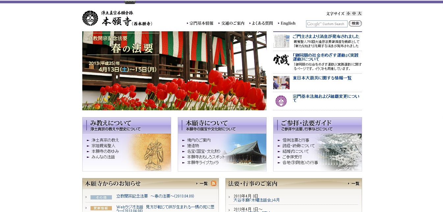443x212 pixels.
Task: Open 本願寺おもしろスポット link
Action: tap(206, 157)
